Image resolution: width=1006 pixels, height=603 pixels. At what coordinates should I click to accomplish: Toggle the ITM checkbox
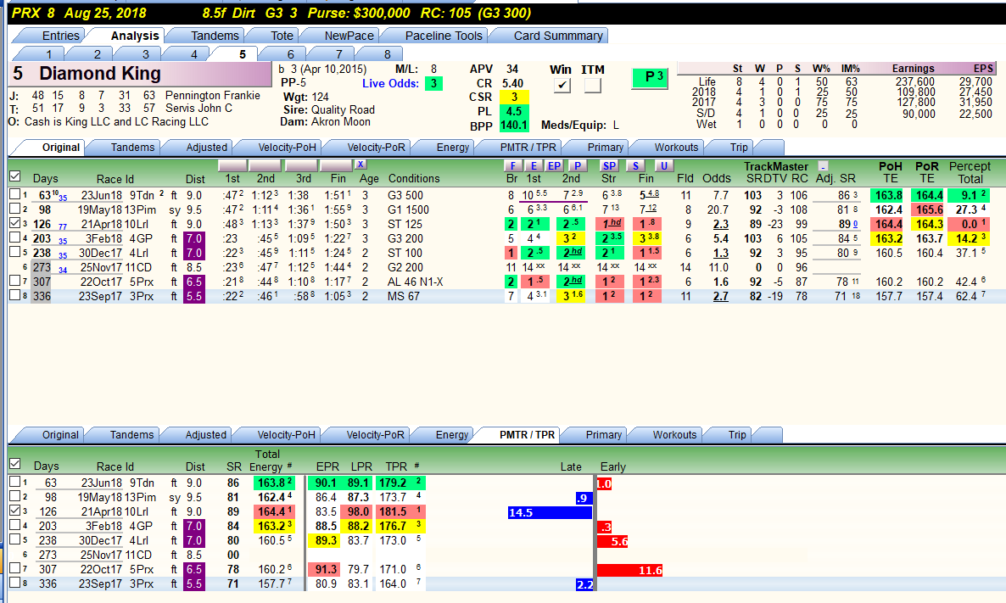coord(593,85)
